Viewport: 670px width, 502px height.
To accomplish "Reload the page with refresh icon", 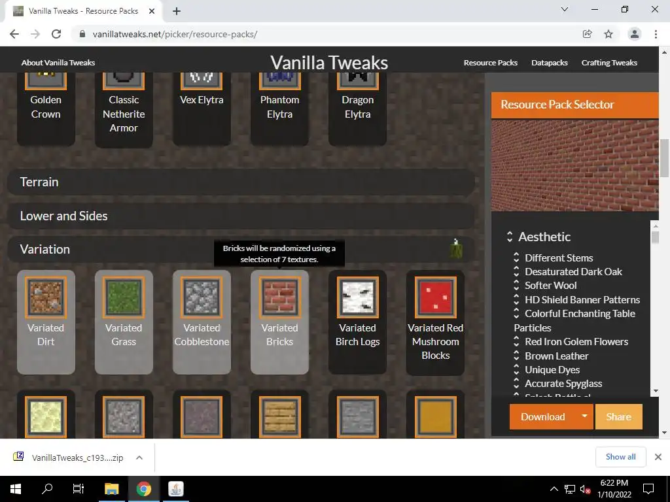I will [56, 34].
